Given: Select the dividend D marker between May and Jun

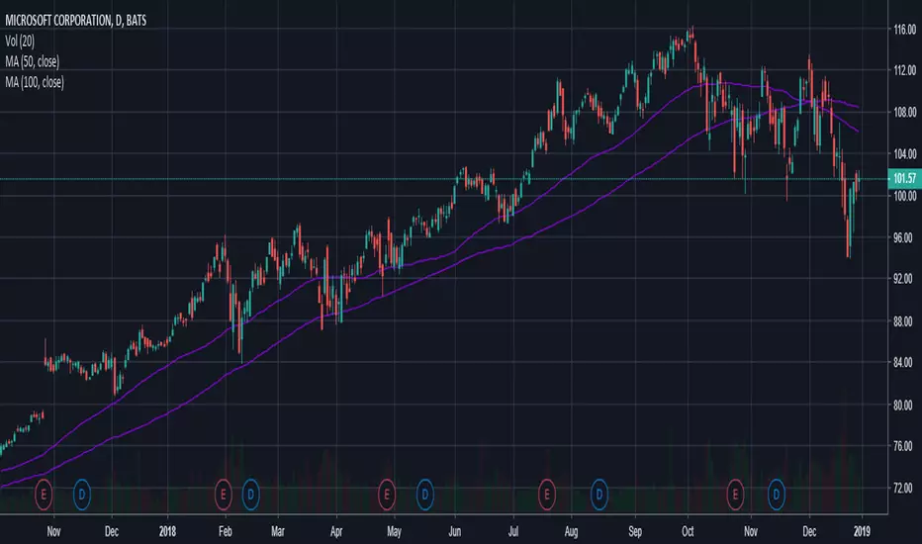Looking at the screenshot, I should pyautogui.click(x=425, y=495).
